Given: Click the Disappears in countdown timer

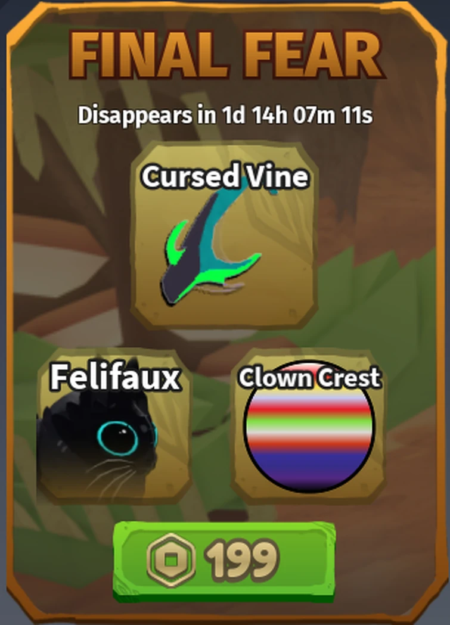Looking at the screenshot, I should (x=225, y=116).
